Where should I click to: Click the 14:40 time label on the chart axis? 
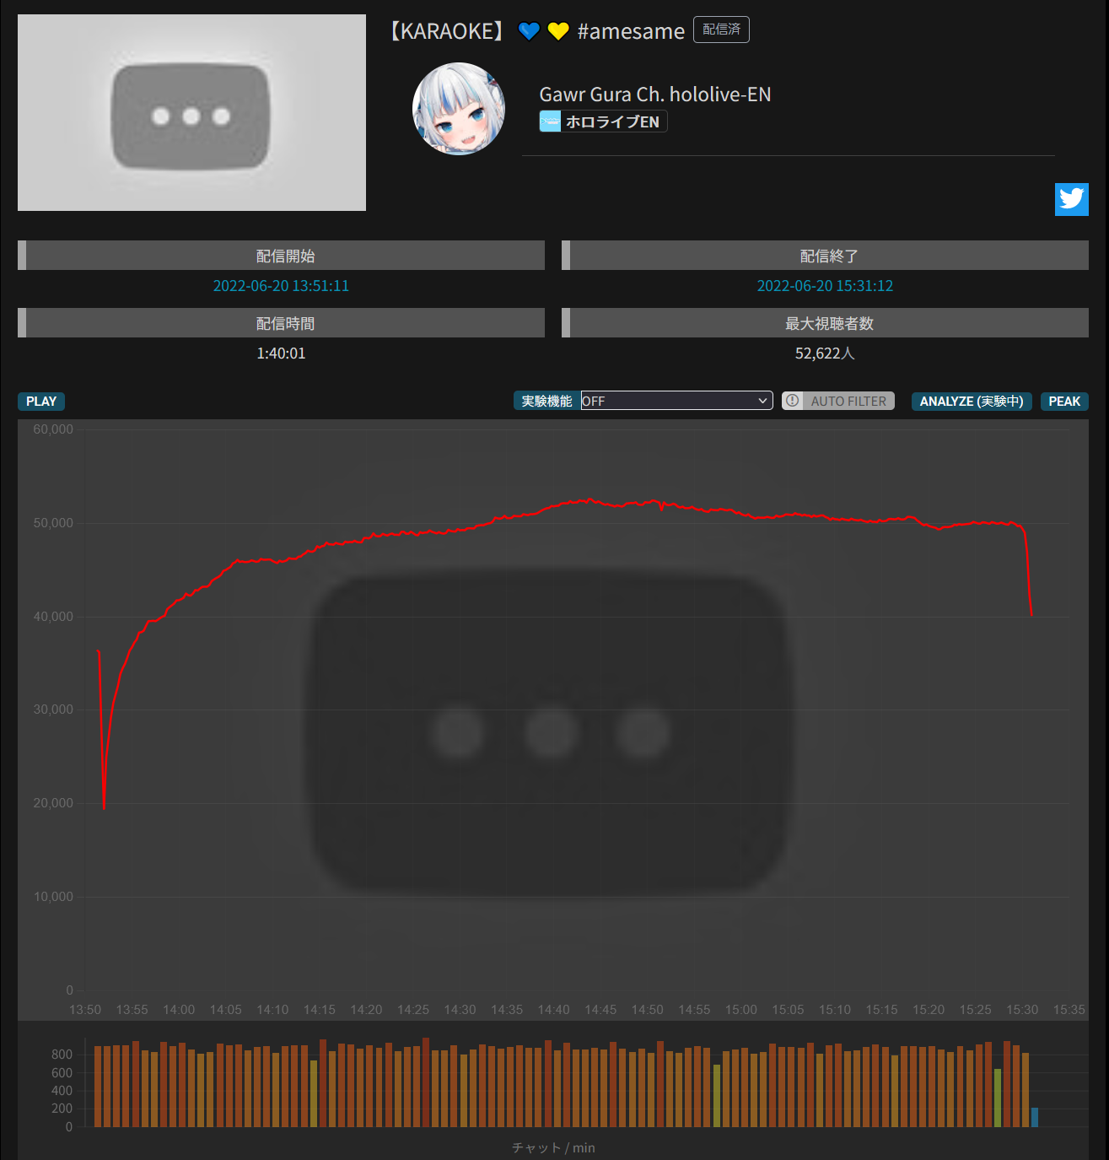[x=553, y=1010]
